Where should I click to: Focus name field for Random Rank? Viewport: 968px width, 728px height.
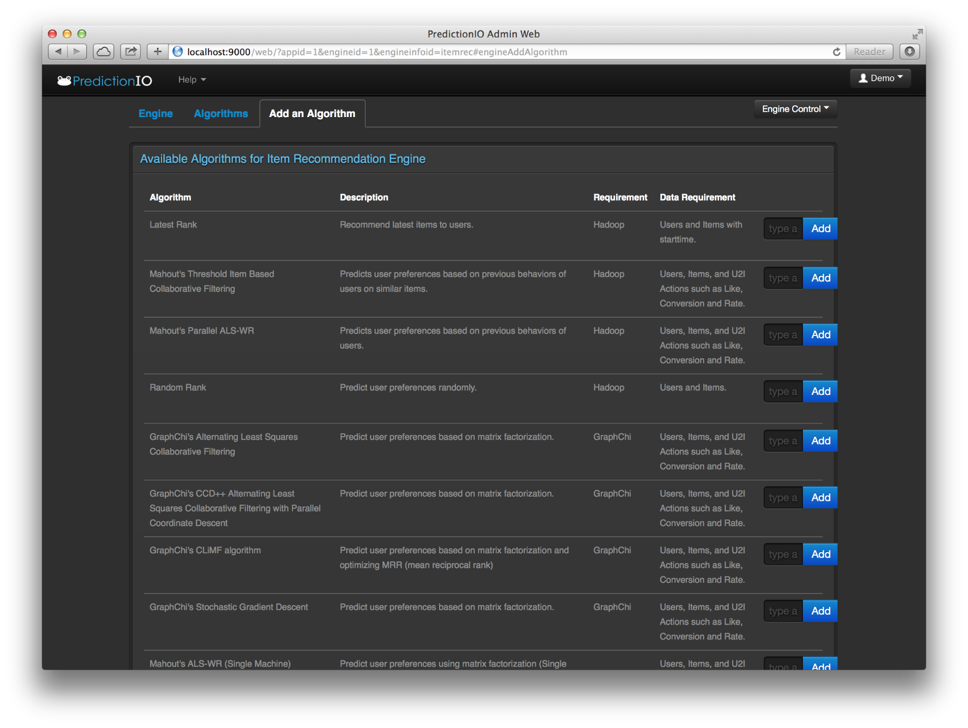click(783, 391)
